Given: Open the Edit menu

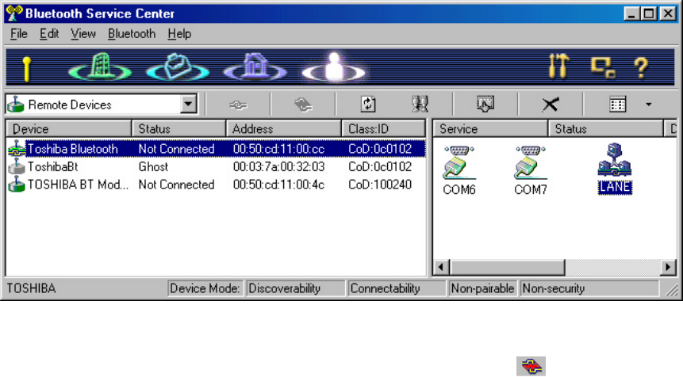Looking at the screenshot, I should pyautogui.click(x=49, y=34).
